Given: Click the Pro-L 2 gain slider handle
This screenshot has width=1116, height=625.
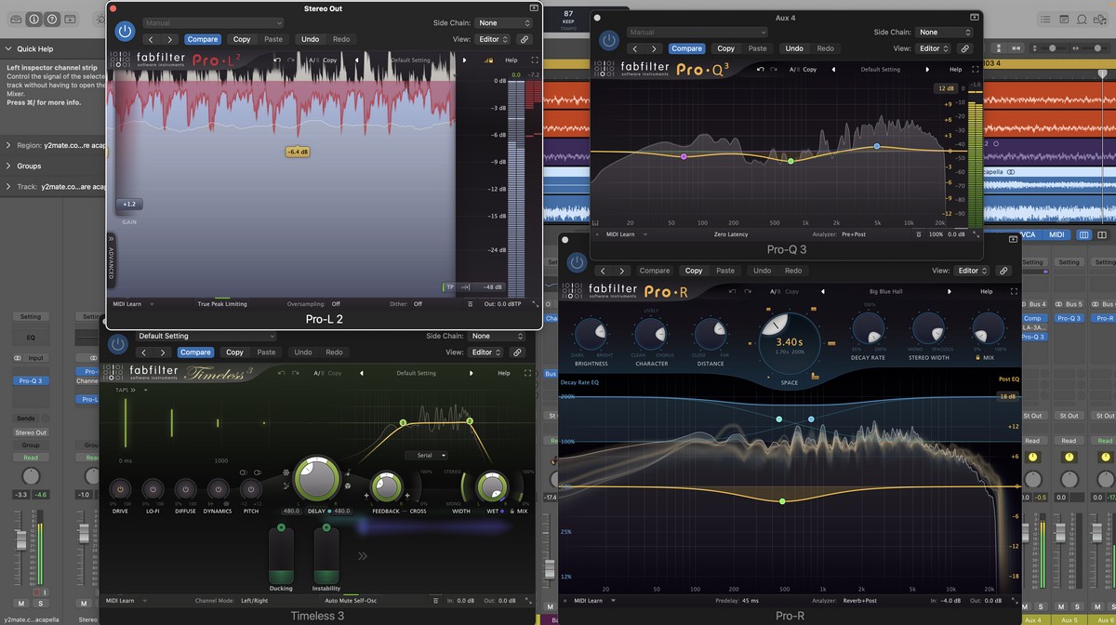Looking at the screenshot, I should [129, 204].
